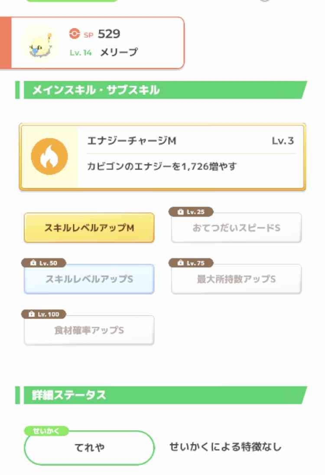The width and height of the screenshot is (325, 475).
Task: Open the locked 食材確率アップS sub skill
Action: 89,330
